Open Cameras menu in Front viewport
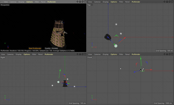 (x=97, y=54)
